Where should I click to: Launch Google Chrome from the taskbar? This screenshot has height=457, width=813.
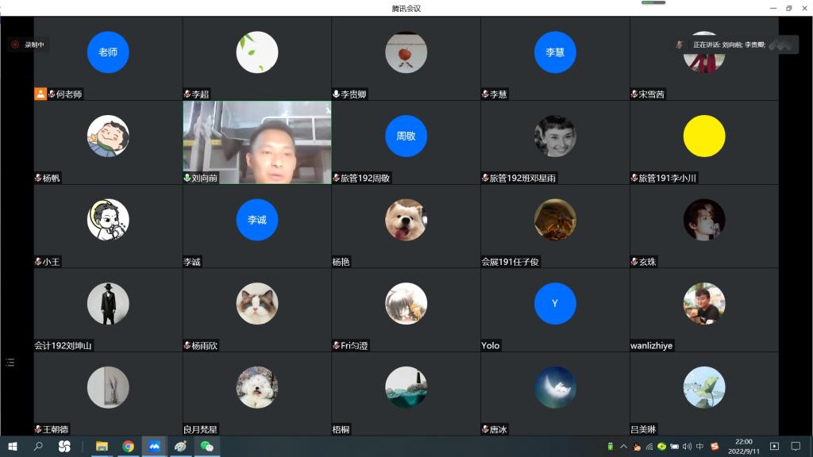coord(128,447)
